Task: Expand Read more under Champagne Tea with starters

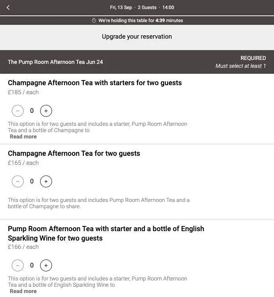Action: pyautogui.click(x=23, y=136)
